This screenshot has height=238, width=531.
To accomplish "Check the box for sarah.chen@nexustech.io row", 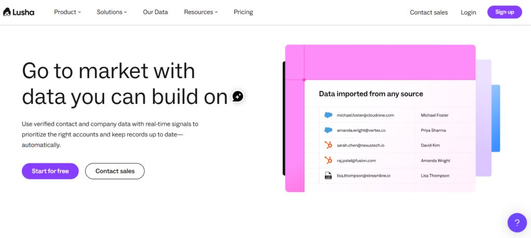I will (x=311, y=145).
